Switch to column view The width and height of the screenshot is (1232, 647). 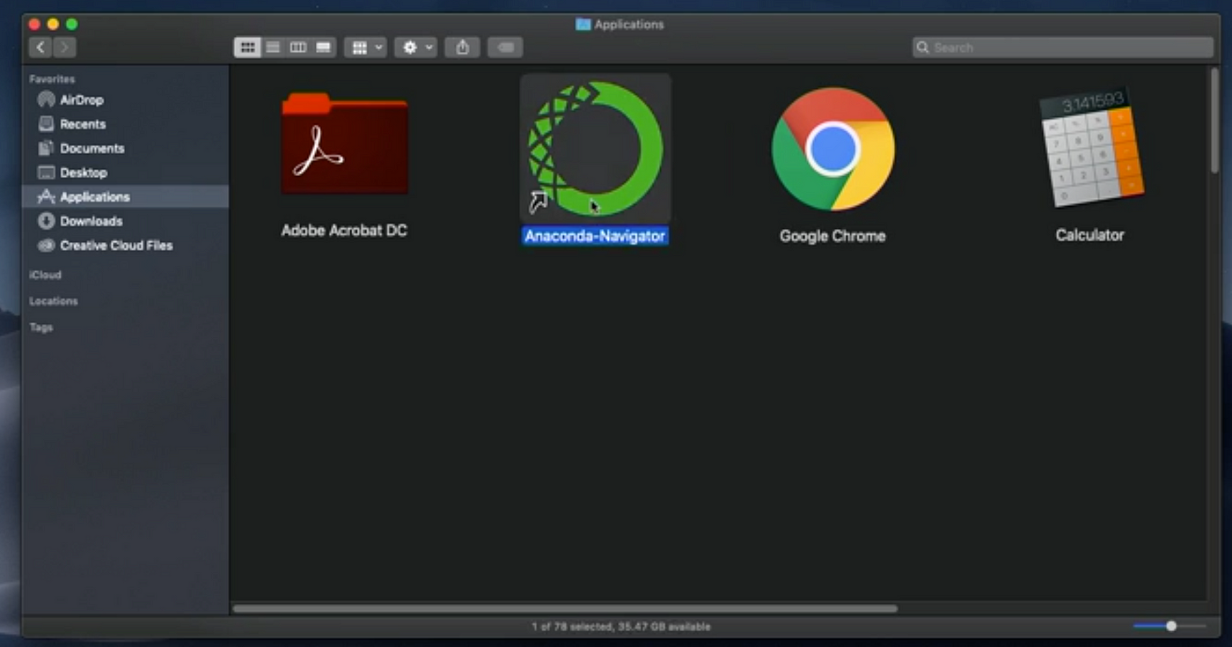pyautogui.click(x=298, y=48)
